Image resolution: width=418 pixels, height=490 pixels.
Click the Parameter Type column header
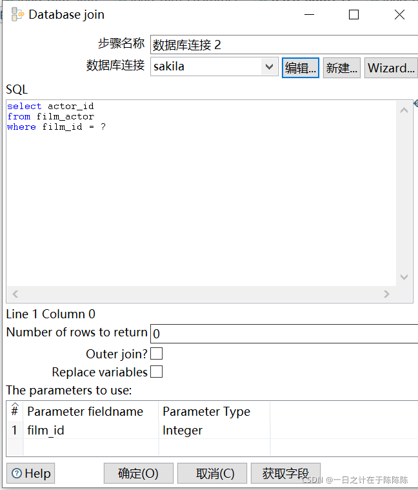(214, 411)
